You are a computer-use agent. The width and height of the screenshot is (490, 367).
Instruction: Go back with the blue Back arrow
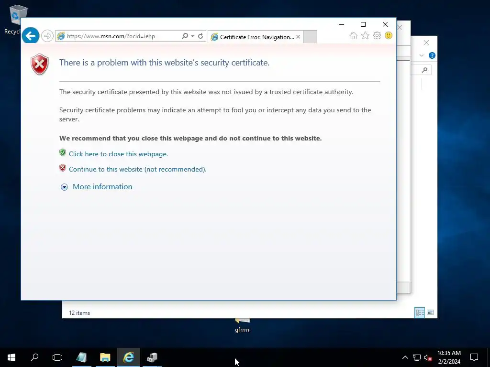[31, 36]
